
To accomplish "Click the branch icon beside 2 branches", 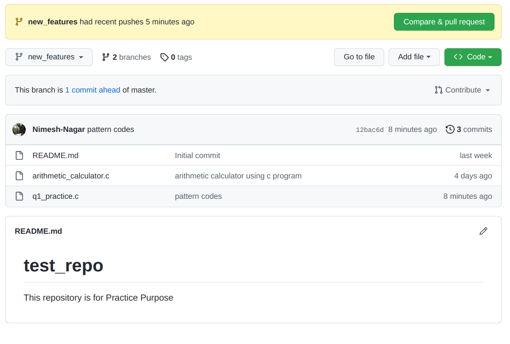I will click(x=105, y=57).
